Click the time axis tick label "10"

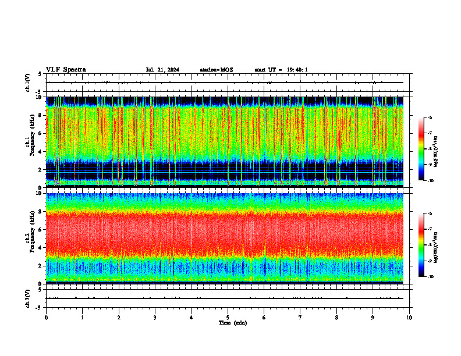click(x=409, y=318)
